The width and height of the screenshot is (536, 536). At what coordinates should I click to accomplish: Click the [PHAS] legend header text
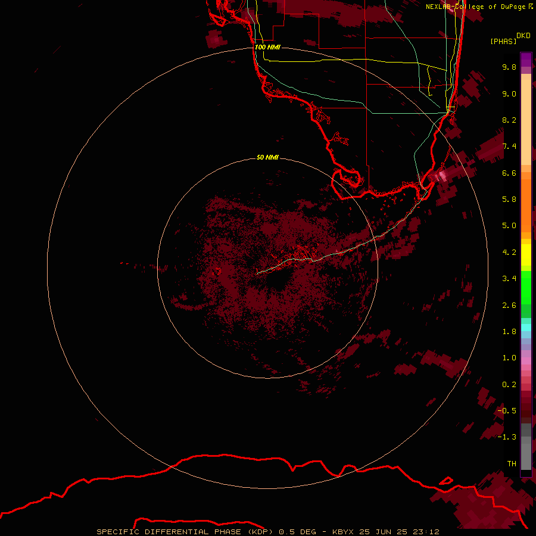[x=503, y=41]
